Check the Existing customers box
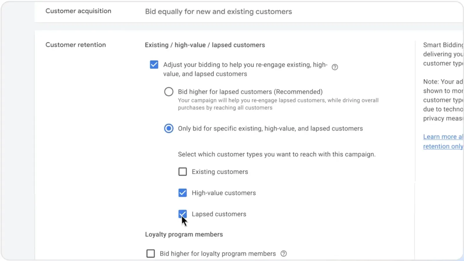 [x=182, y=172]
